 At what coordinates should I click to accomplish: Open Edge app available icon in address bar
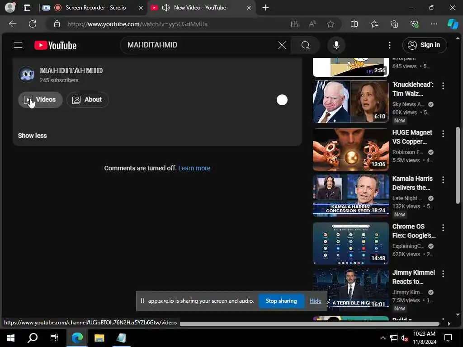click(294, 24)
